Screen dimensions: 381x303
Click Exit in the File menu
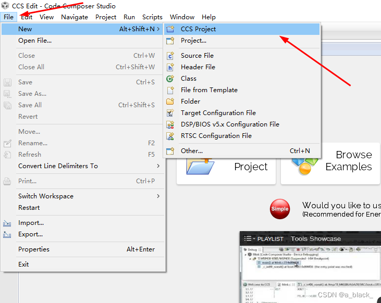point(83,264)
